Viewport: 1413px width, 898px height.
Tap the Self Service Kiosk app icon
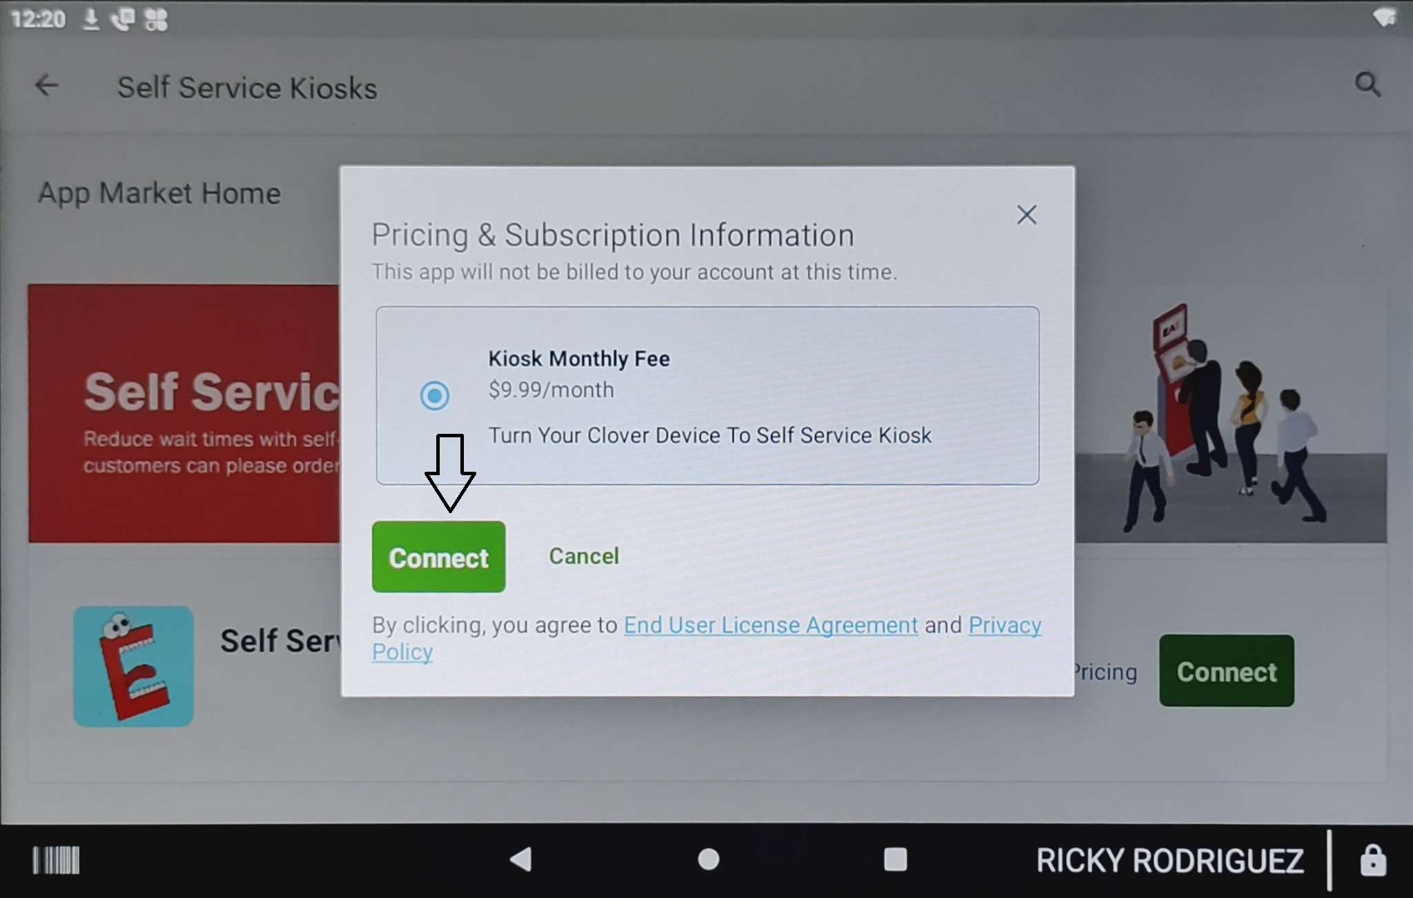click(133, 666)
